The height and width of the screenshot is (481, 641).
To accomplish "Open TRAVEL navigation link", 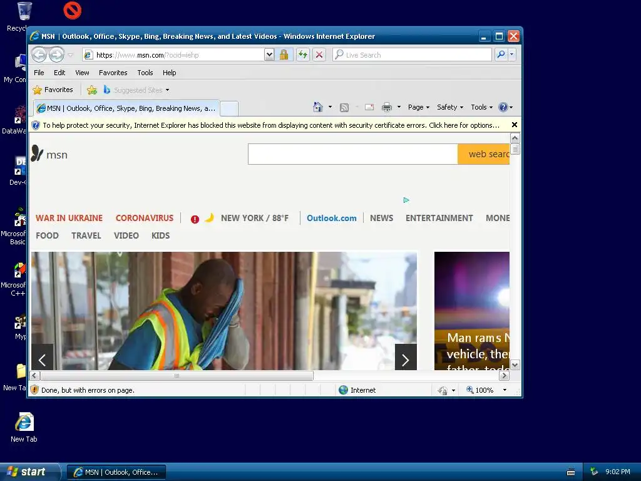I will click(86, 235).
